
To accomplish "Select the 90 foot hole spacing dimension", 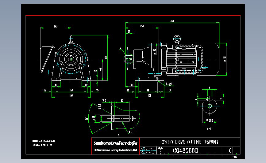I will [148, 90].
